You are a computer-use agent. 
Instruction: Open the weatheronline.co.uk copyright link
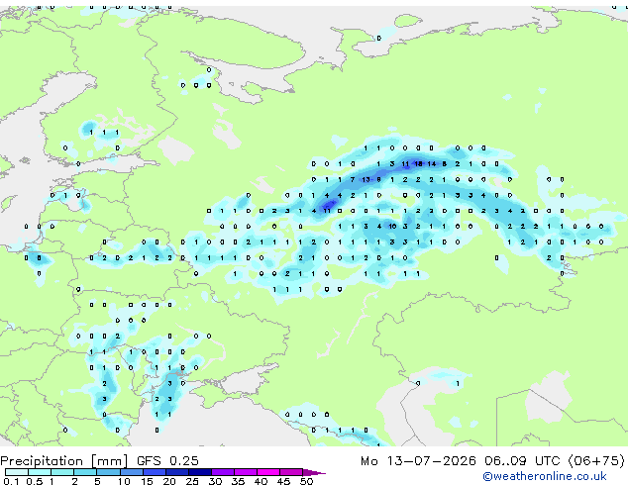point(545,476)
